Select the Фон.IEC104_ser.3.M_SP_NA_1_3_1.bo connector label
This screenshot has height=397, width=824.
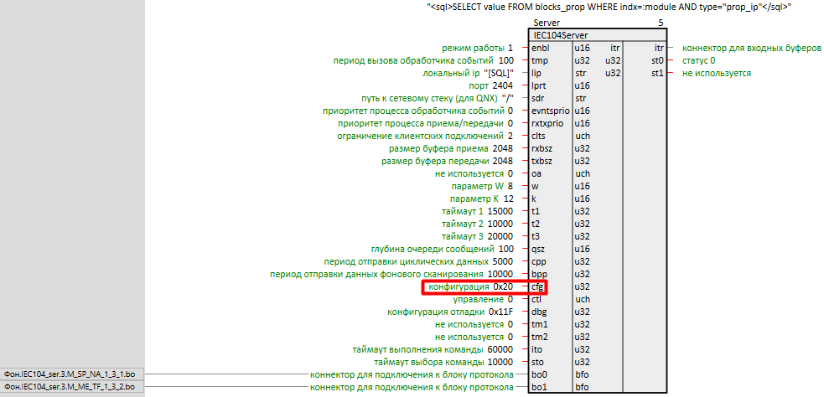[70, 374]
